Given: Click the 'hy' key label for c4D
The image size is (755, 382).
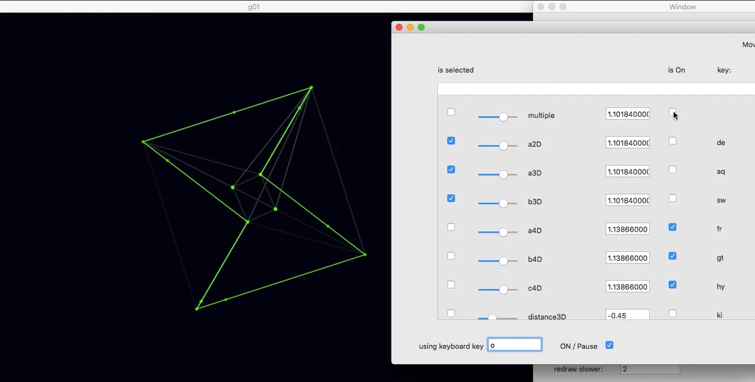Looking at the screenshot, I should coord(721,286).
